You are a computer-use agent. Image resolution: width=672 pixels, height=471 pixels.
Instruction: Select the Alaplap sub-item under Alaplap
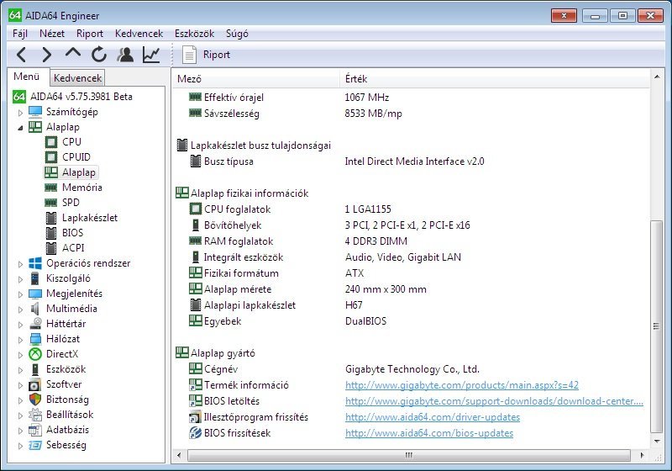point(78,172)
